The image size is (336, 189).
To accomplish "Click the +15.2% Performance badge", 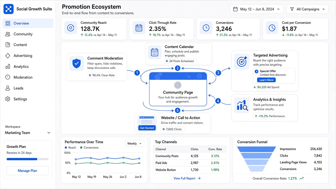I will pyautogui.click(x=270, y=116).
